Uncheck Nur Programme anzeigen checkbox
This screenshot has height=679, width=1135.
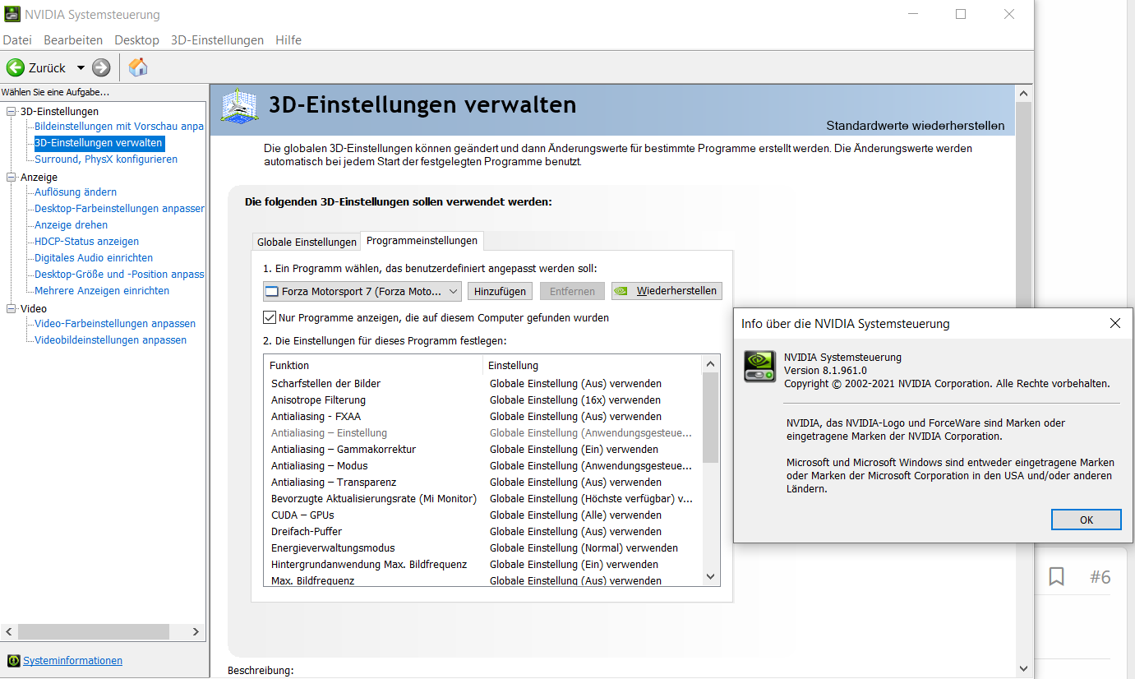[270, 317]
